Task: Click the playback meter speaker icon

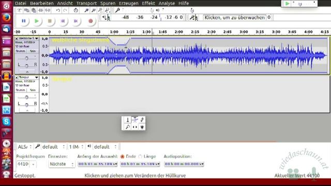Action: [104, 17]
